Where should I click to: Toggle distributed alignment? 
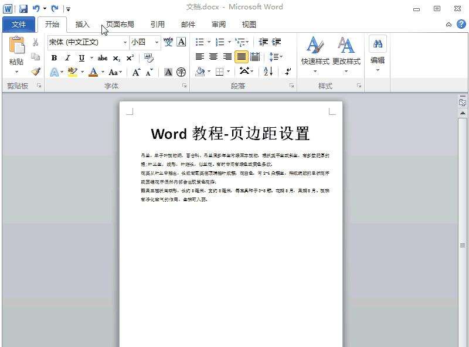255,56
